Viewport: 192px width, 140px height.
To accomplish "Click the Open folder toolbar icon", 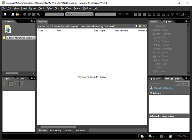I will [17, 14].
